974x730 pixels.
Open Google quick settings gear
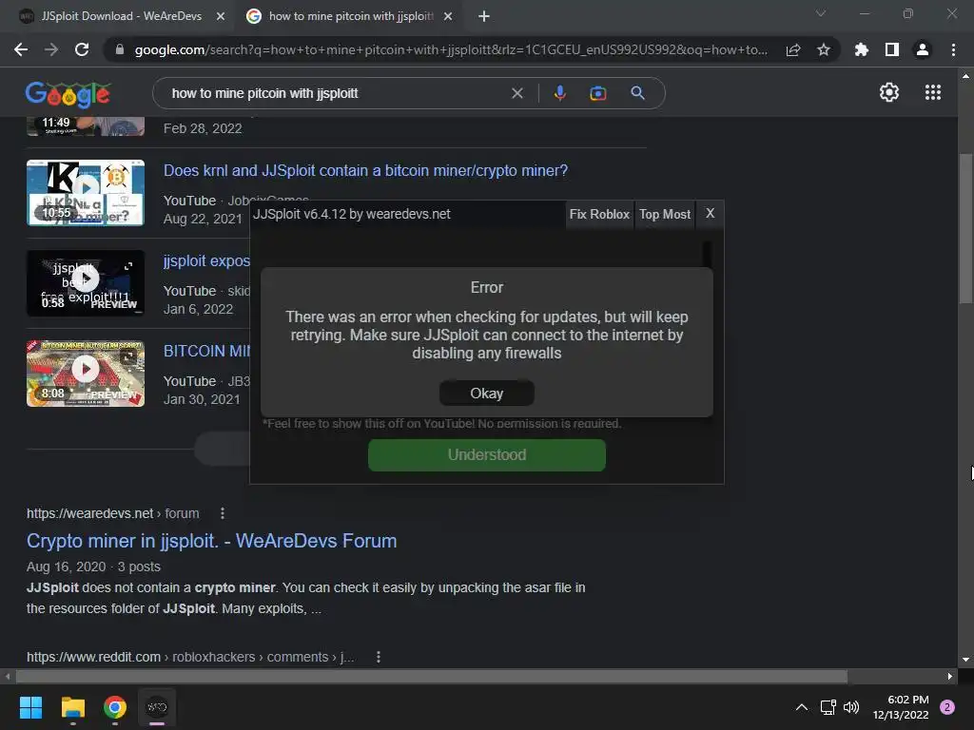pos(889,92)
